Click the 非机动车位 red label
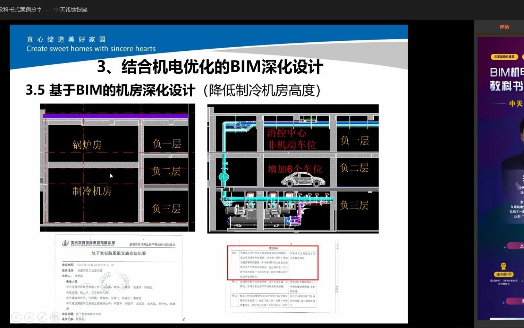The width and height of the screenshot is (524, 328). [x=291, y=145]
